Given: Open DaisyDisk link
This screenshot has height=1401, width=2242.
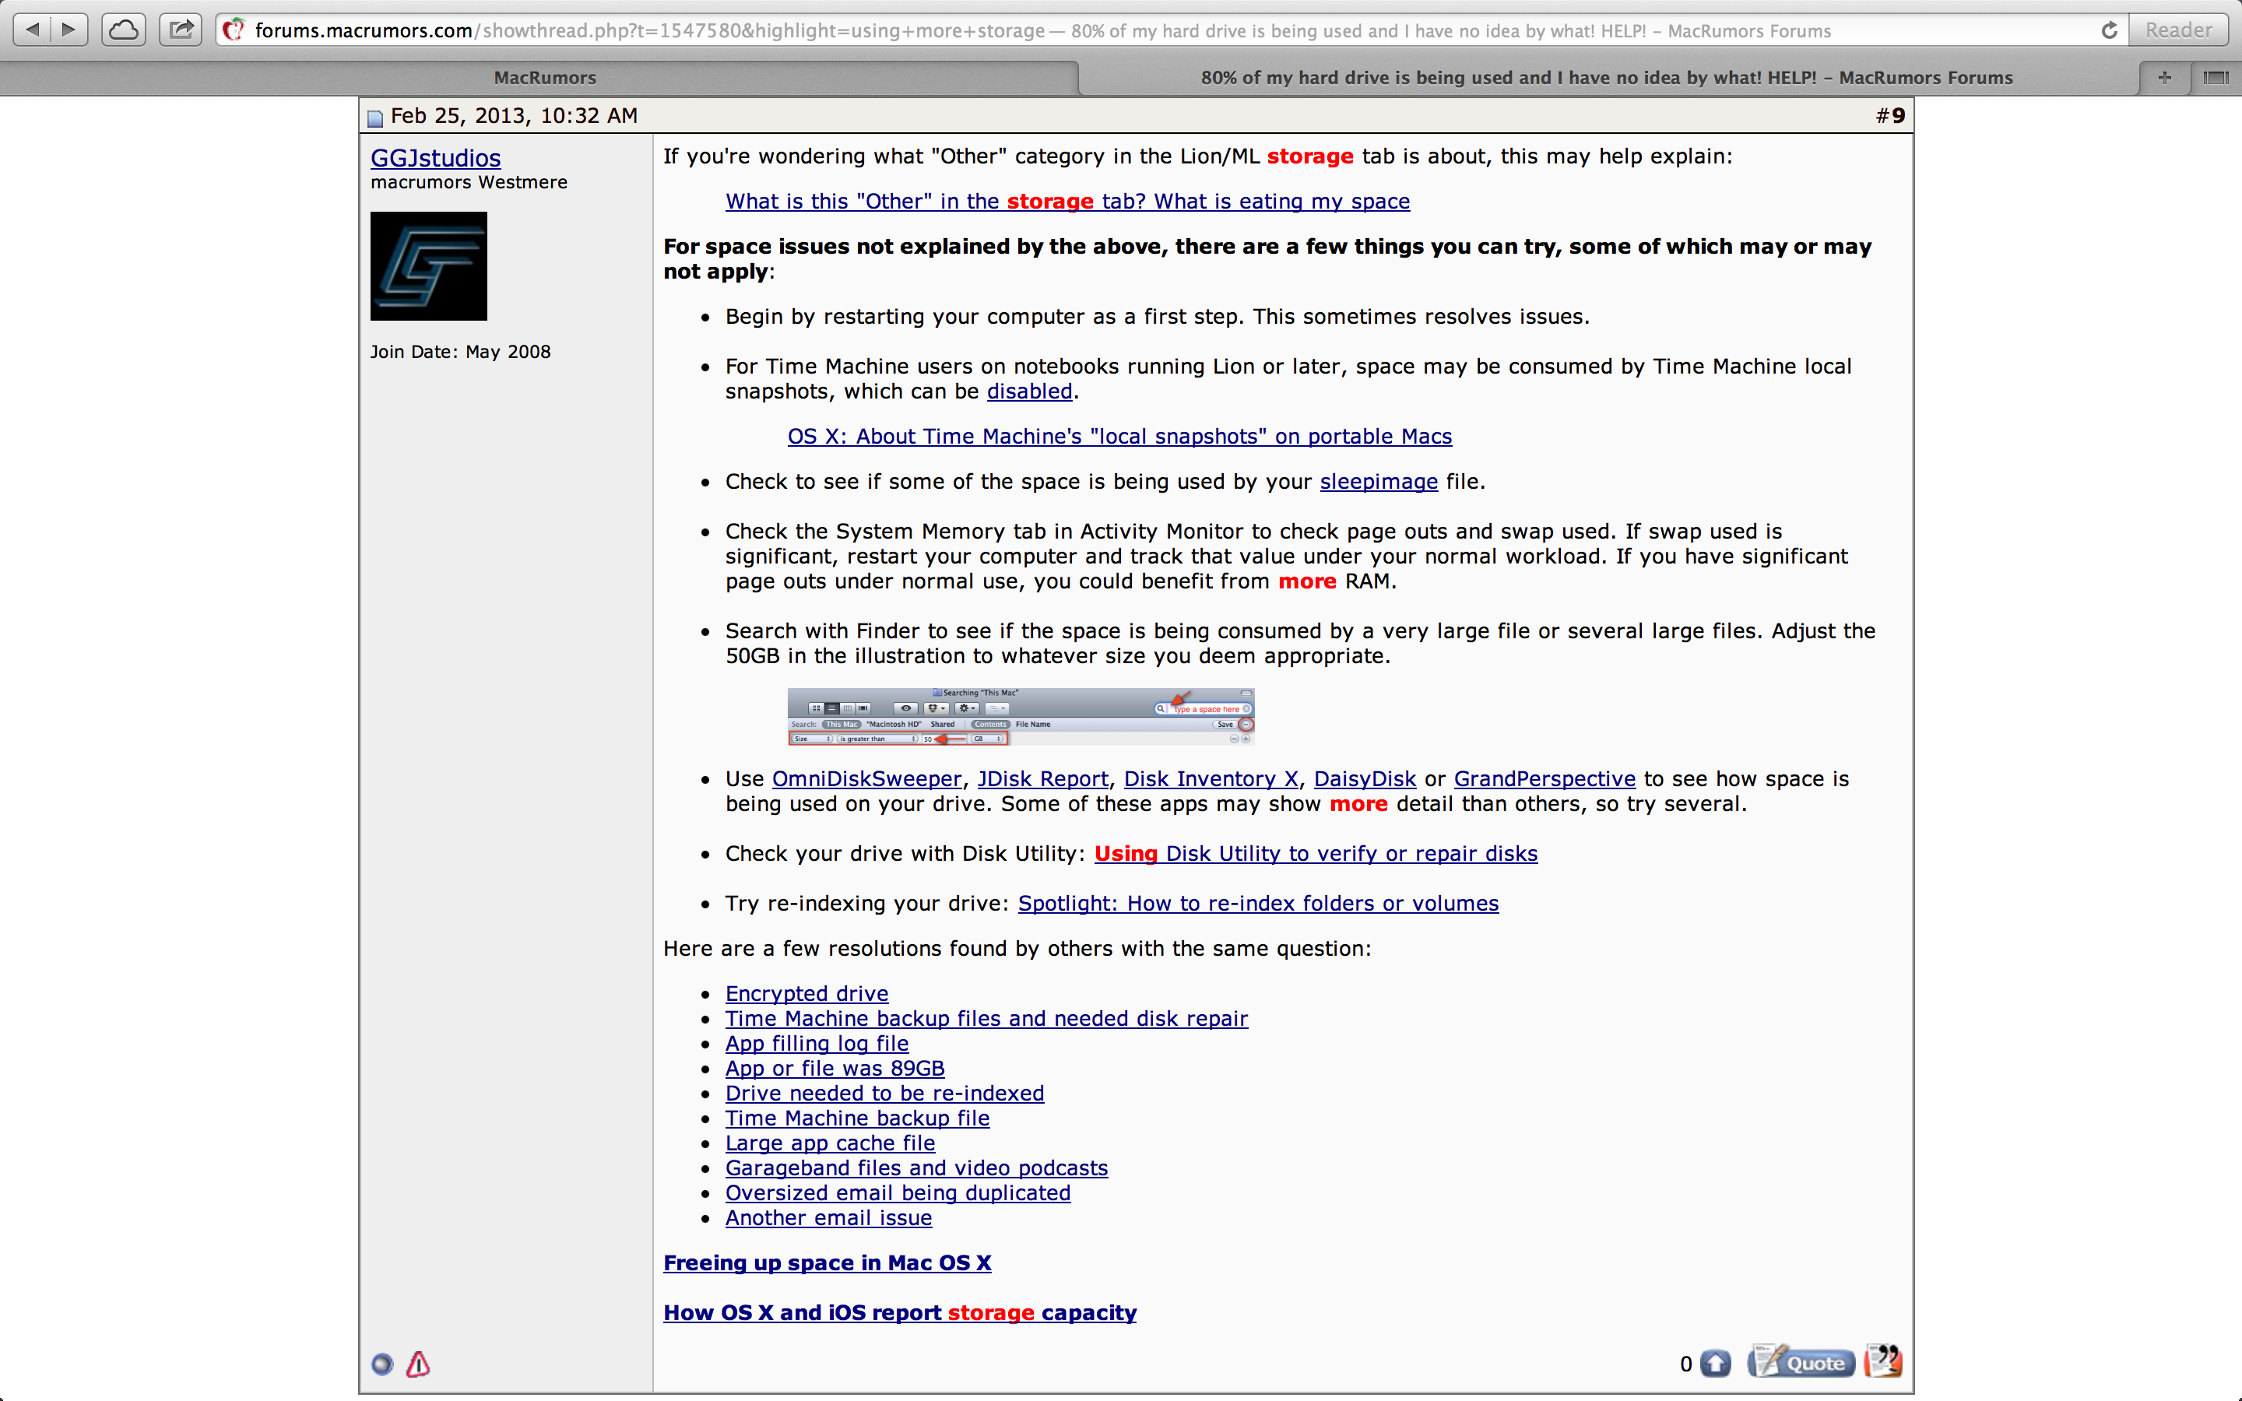Looking at the screenshot, I should pyautogui.click(x=1365, y=779).
